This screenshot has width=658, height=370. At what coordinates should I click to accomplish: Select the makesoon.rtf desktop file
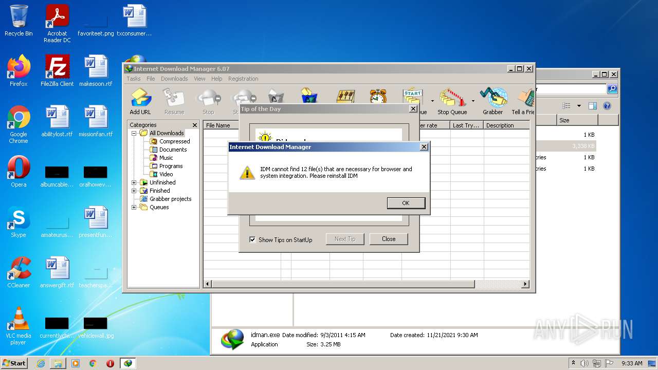click(96, 71)
